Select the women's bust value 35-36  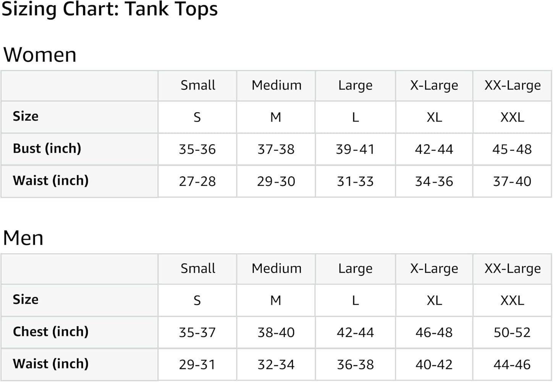pos(197,149)
